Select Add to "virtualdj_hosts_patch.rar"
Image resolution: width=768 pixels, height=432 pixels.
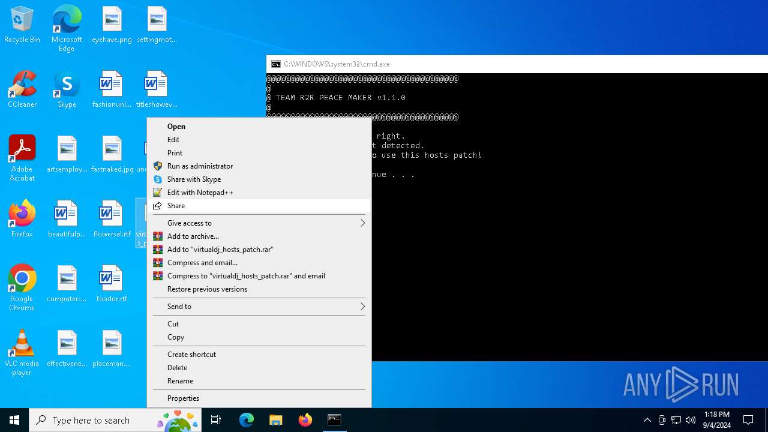point(259,249)
